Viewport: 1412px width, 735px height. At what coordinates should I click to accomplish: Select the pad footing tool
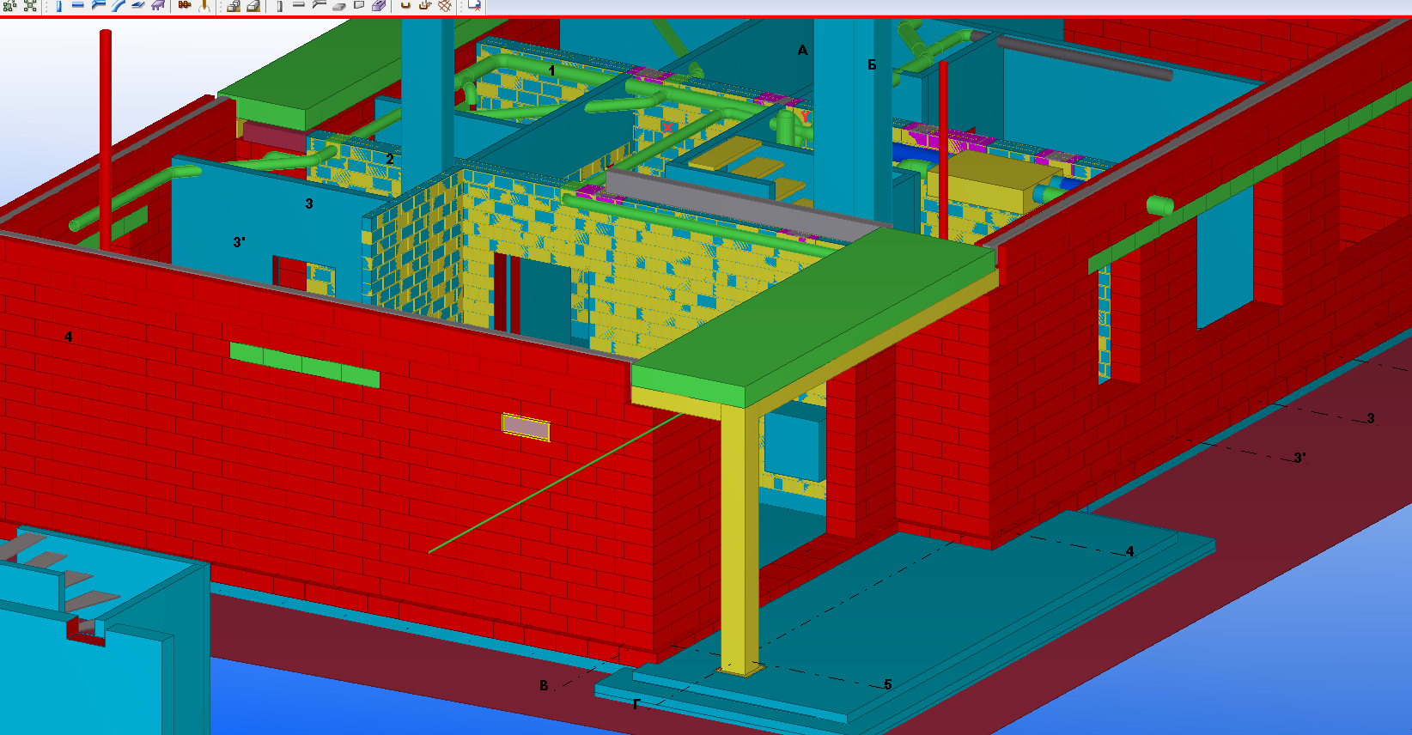point(233,5)
